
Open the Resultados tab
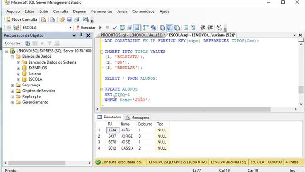[x=109, y=117]
